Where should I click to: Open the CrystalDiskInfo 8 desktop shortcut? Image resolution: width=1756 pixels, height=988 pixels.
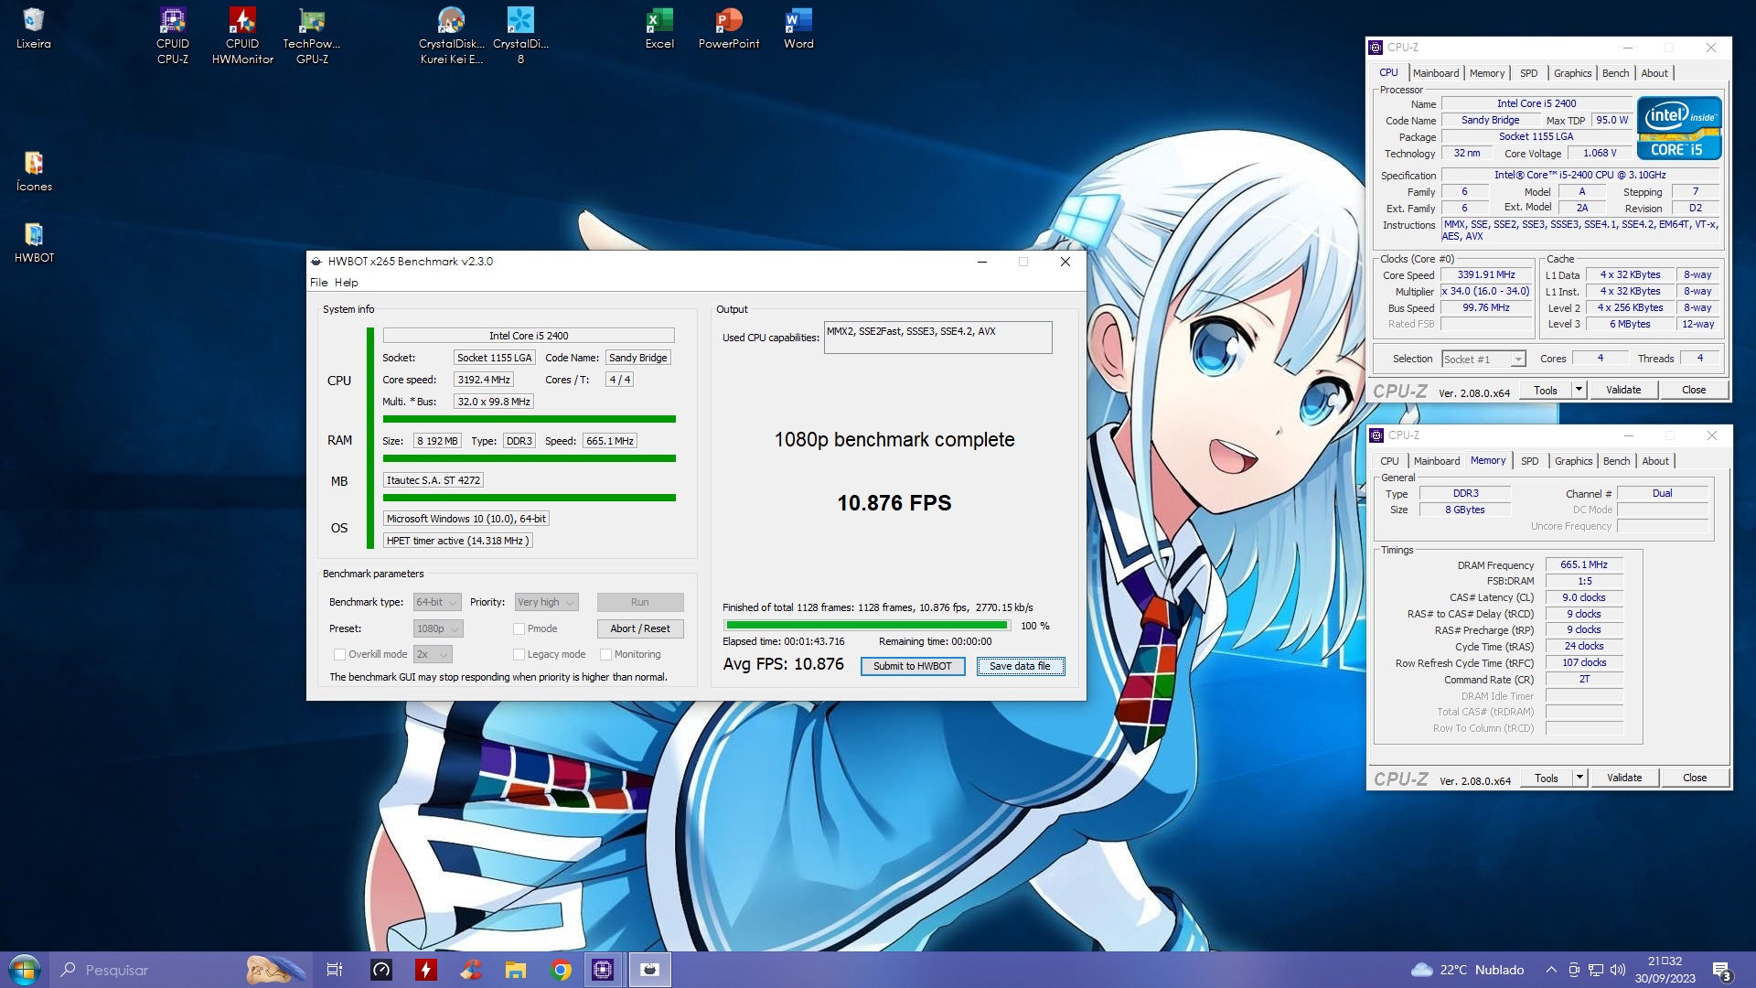tap(520, 35)
